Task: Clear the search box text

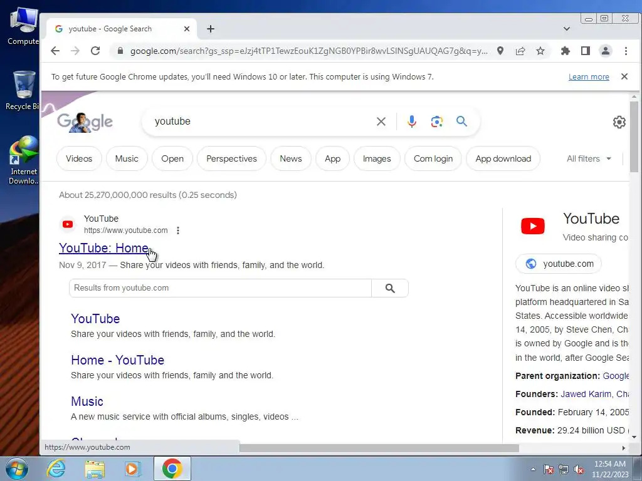Action: (381, 122)
